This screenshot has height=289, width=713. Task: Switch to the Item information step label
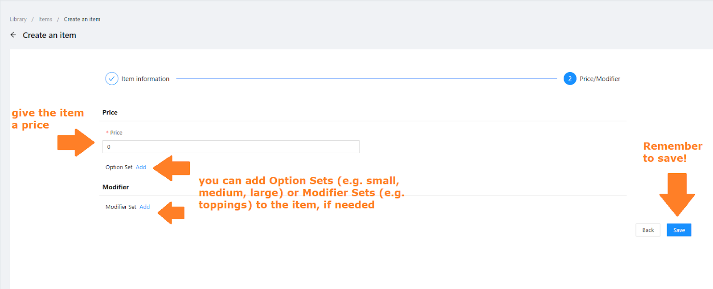tap(145, 79)
